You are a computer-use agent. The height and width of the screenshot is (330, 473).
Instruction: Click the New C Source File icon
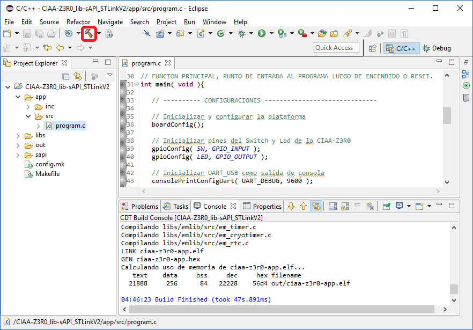click(201, 33)
